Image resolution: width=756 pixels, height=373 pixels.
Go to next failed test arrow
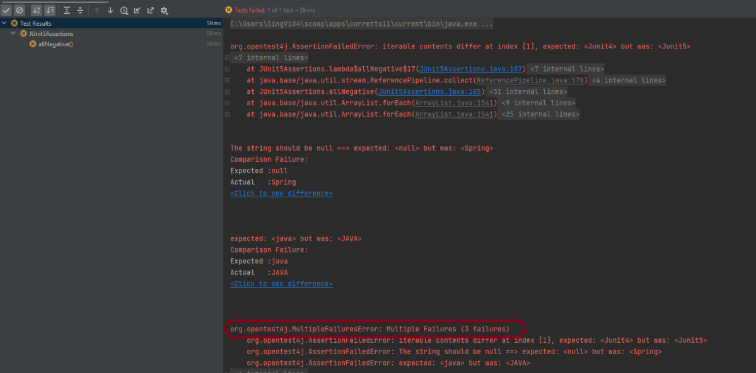tap(110, 10)
